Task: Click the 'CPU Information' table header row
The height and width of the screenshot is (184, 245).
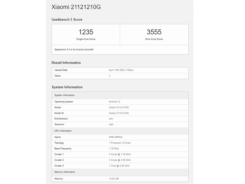Action: [120, 131]
